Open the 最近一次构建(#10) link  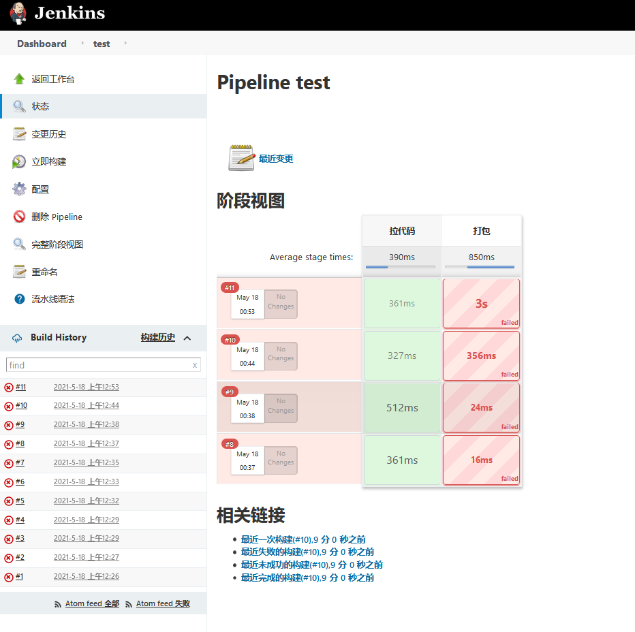(303, 539)
